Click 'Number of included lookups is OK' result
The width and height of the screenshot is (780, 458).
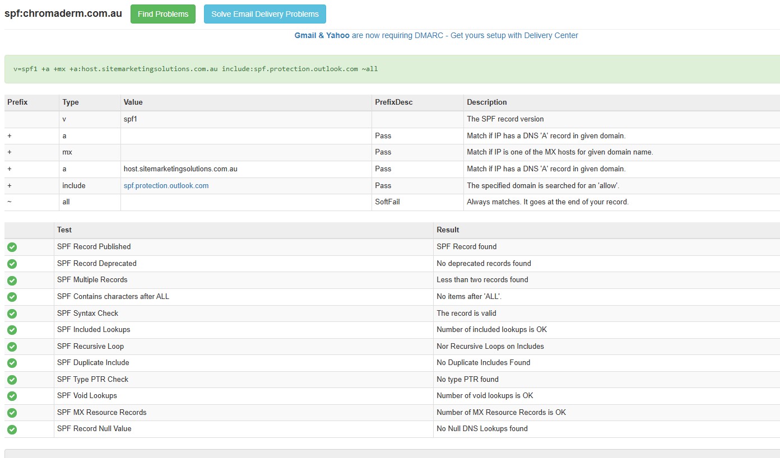point(491,330)
